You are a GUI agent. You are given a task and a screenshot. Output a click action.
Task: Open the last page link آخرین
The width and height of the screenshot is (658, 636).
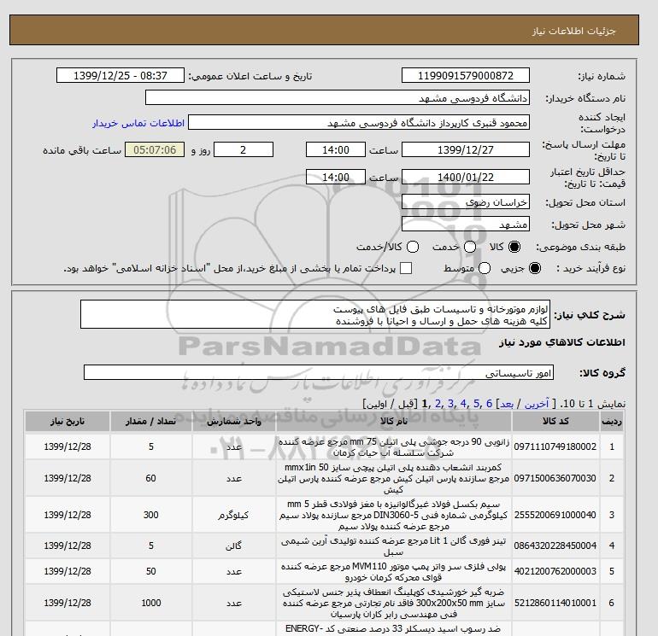point(537,404)
